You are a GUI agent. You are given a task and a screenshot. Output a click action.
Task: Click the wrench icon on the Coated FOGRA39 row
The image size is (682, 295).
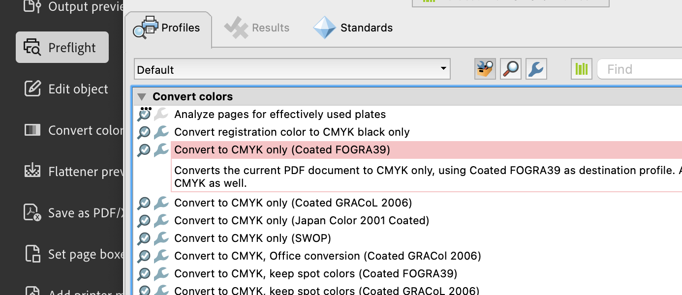tap(160, 149)
